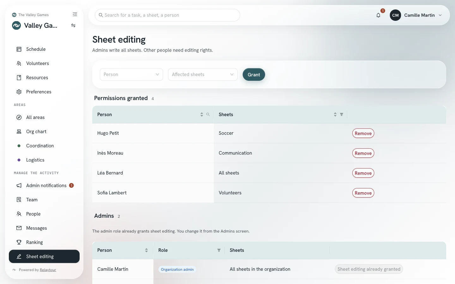Image resolution: width=455 pixels, height=284 pixels.
Task: Open the Team page
Action: click(44, 200)
